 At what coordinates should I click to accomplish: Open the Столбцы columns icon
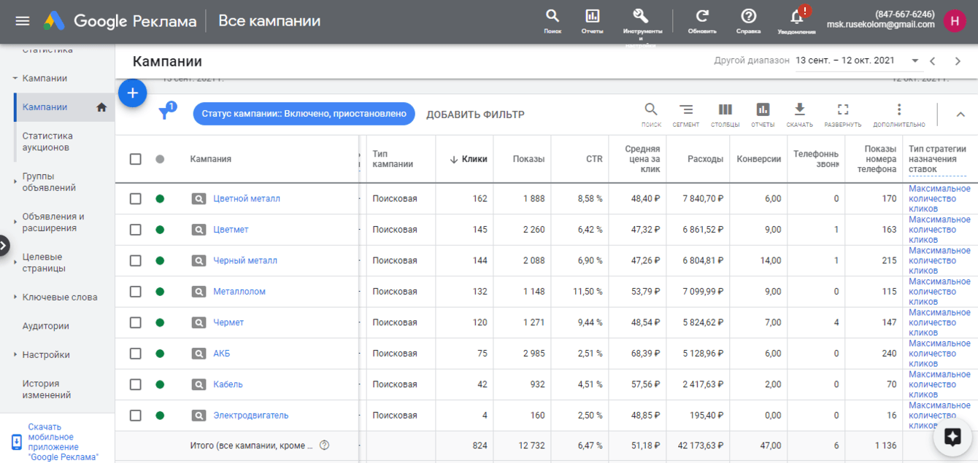[725, 110]
